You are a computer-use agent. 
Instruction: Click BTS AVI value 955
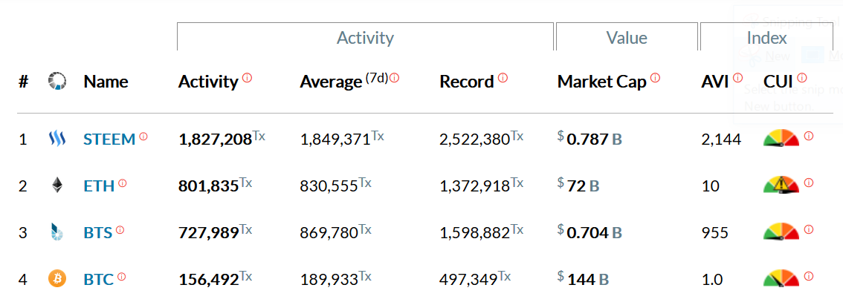pos(714,233)
